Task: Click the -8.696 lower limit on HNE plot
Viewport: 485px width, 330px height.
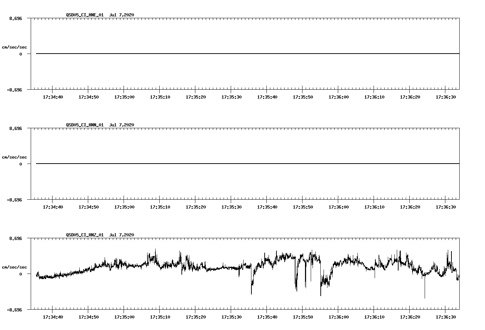Action: (15, 90)
